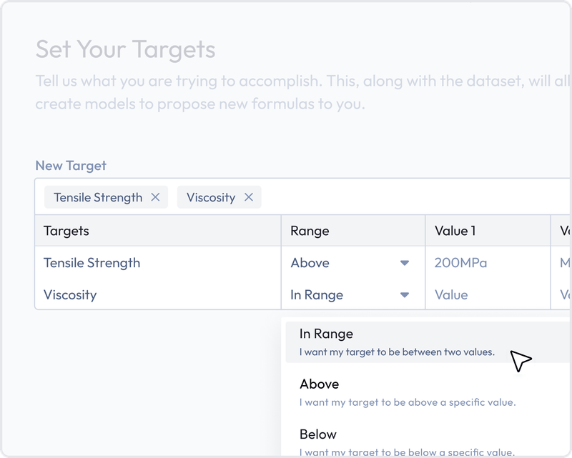Image resolution: width=572 pixels, height=458 pixels.
Task: Open the Range dropdown for Tensile Strength
Action: coord(349,263)
